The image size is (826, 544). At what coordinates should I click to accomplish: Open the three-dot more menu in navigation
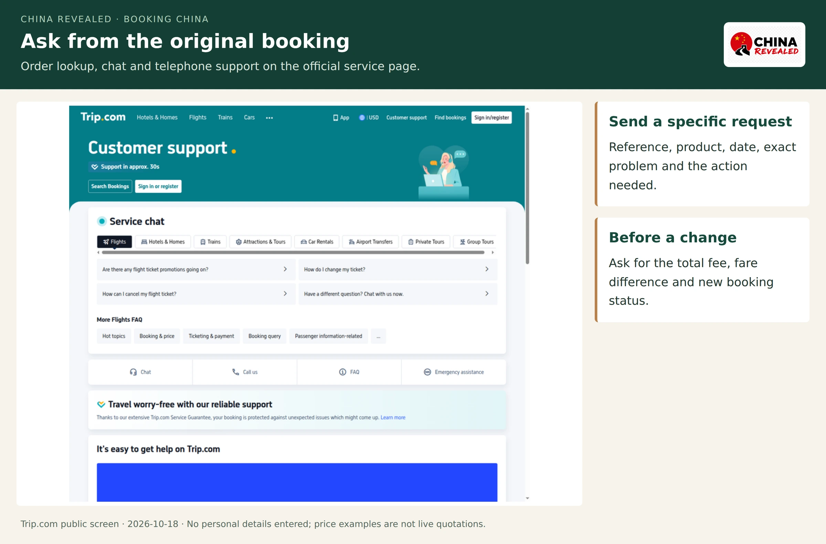[269, 118]
